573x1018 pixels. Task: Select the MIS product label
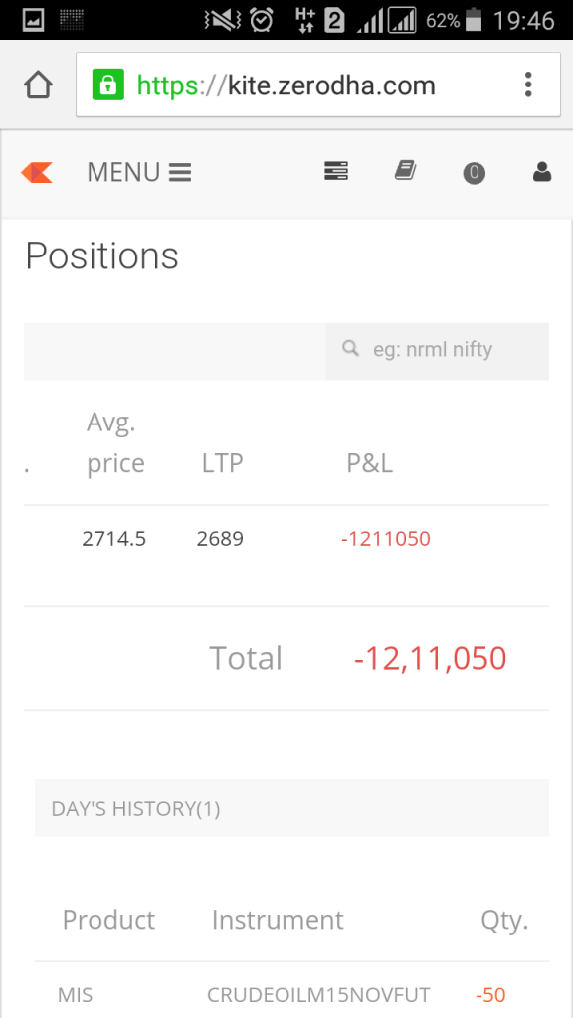click(x=75, y=994)
